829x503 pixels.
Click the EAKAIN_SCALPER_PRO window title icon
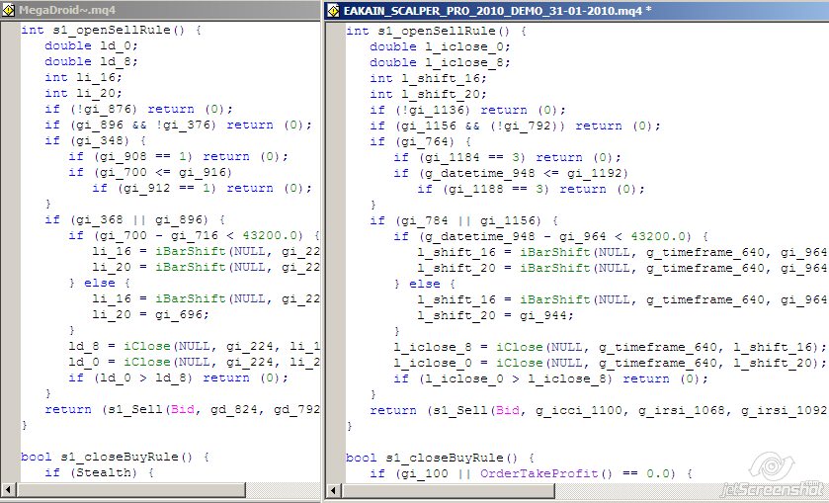(333, 10)
